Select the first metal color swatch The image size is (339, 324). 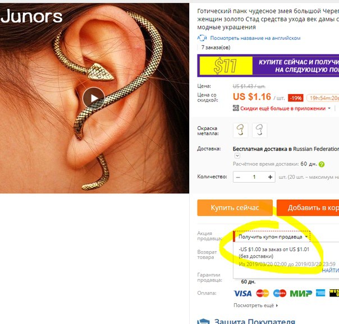(x=240, y=130)
